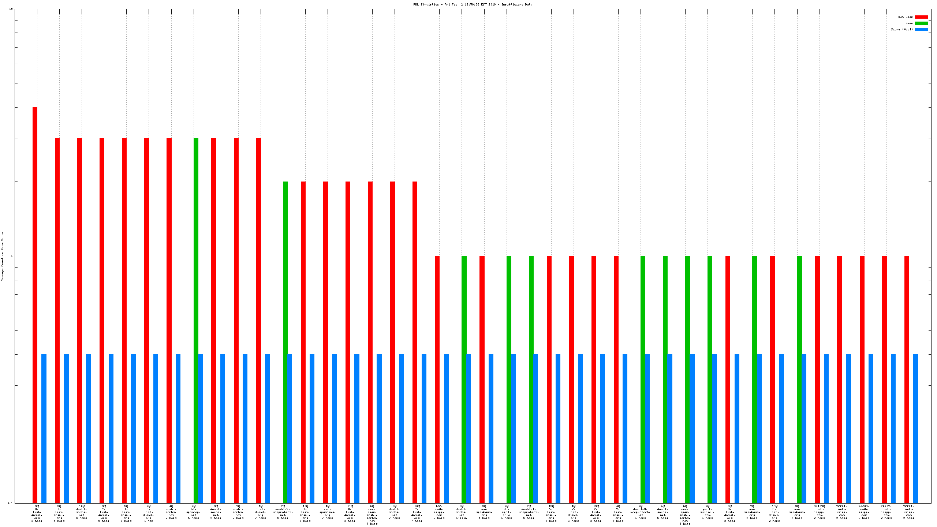
Task: Click the blue Score legend swatch
Action: tap(921, 29)
